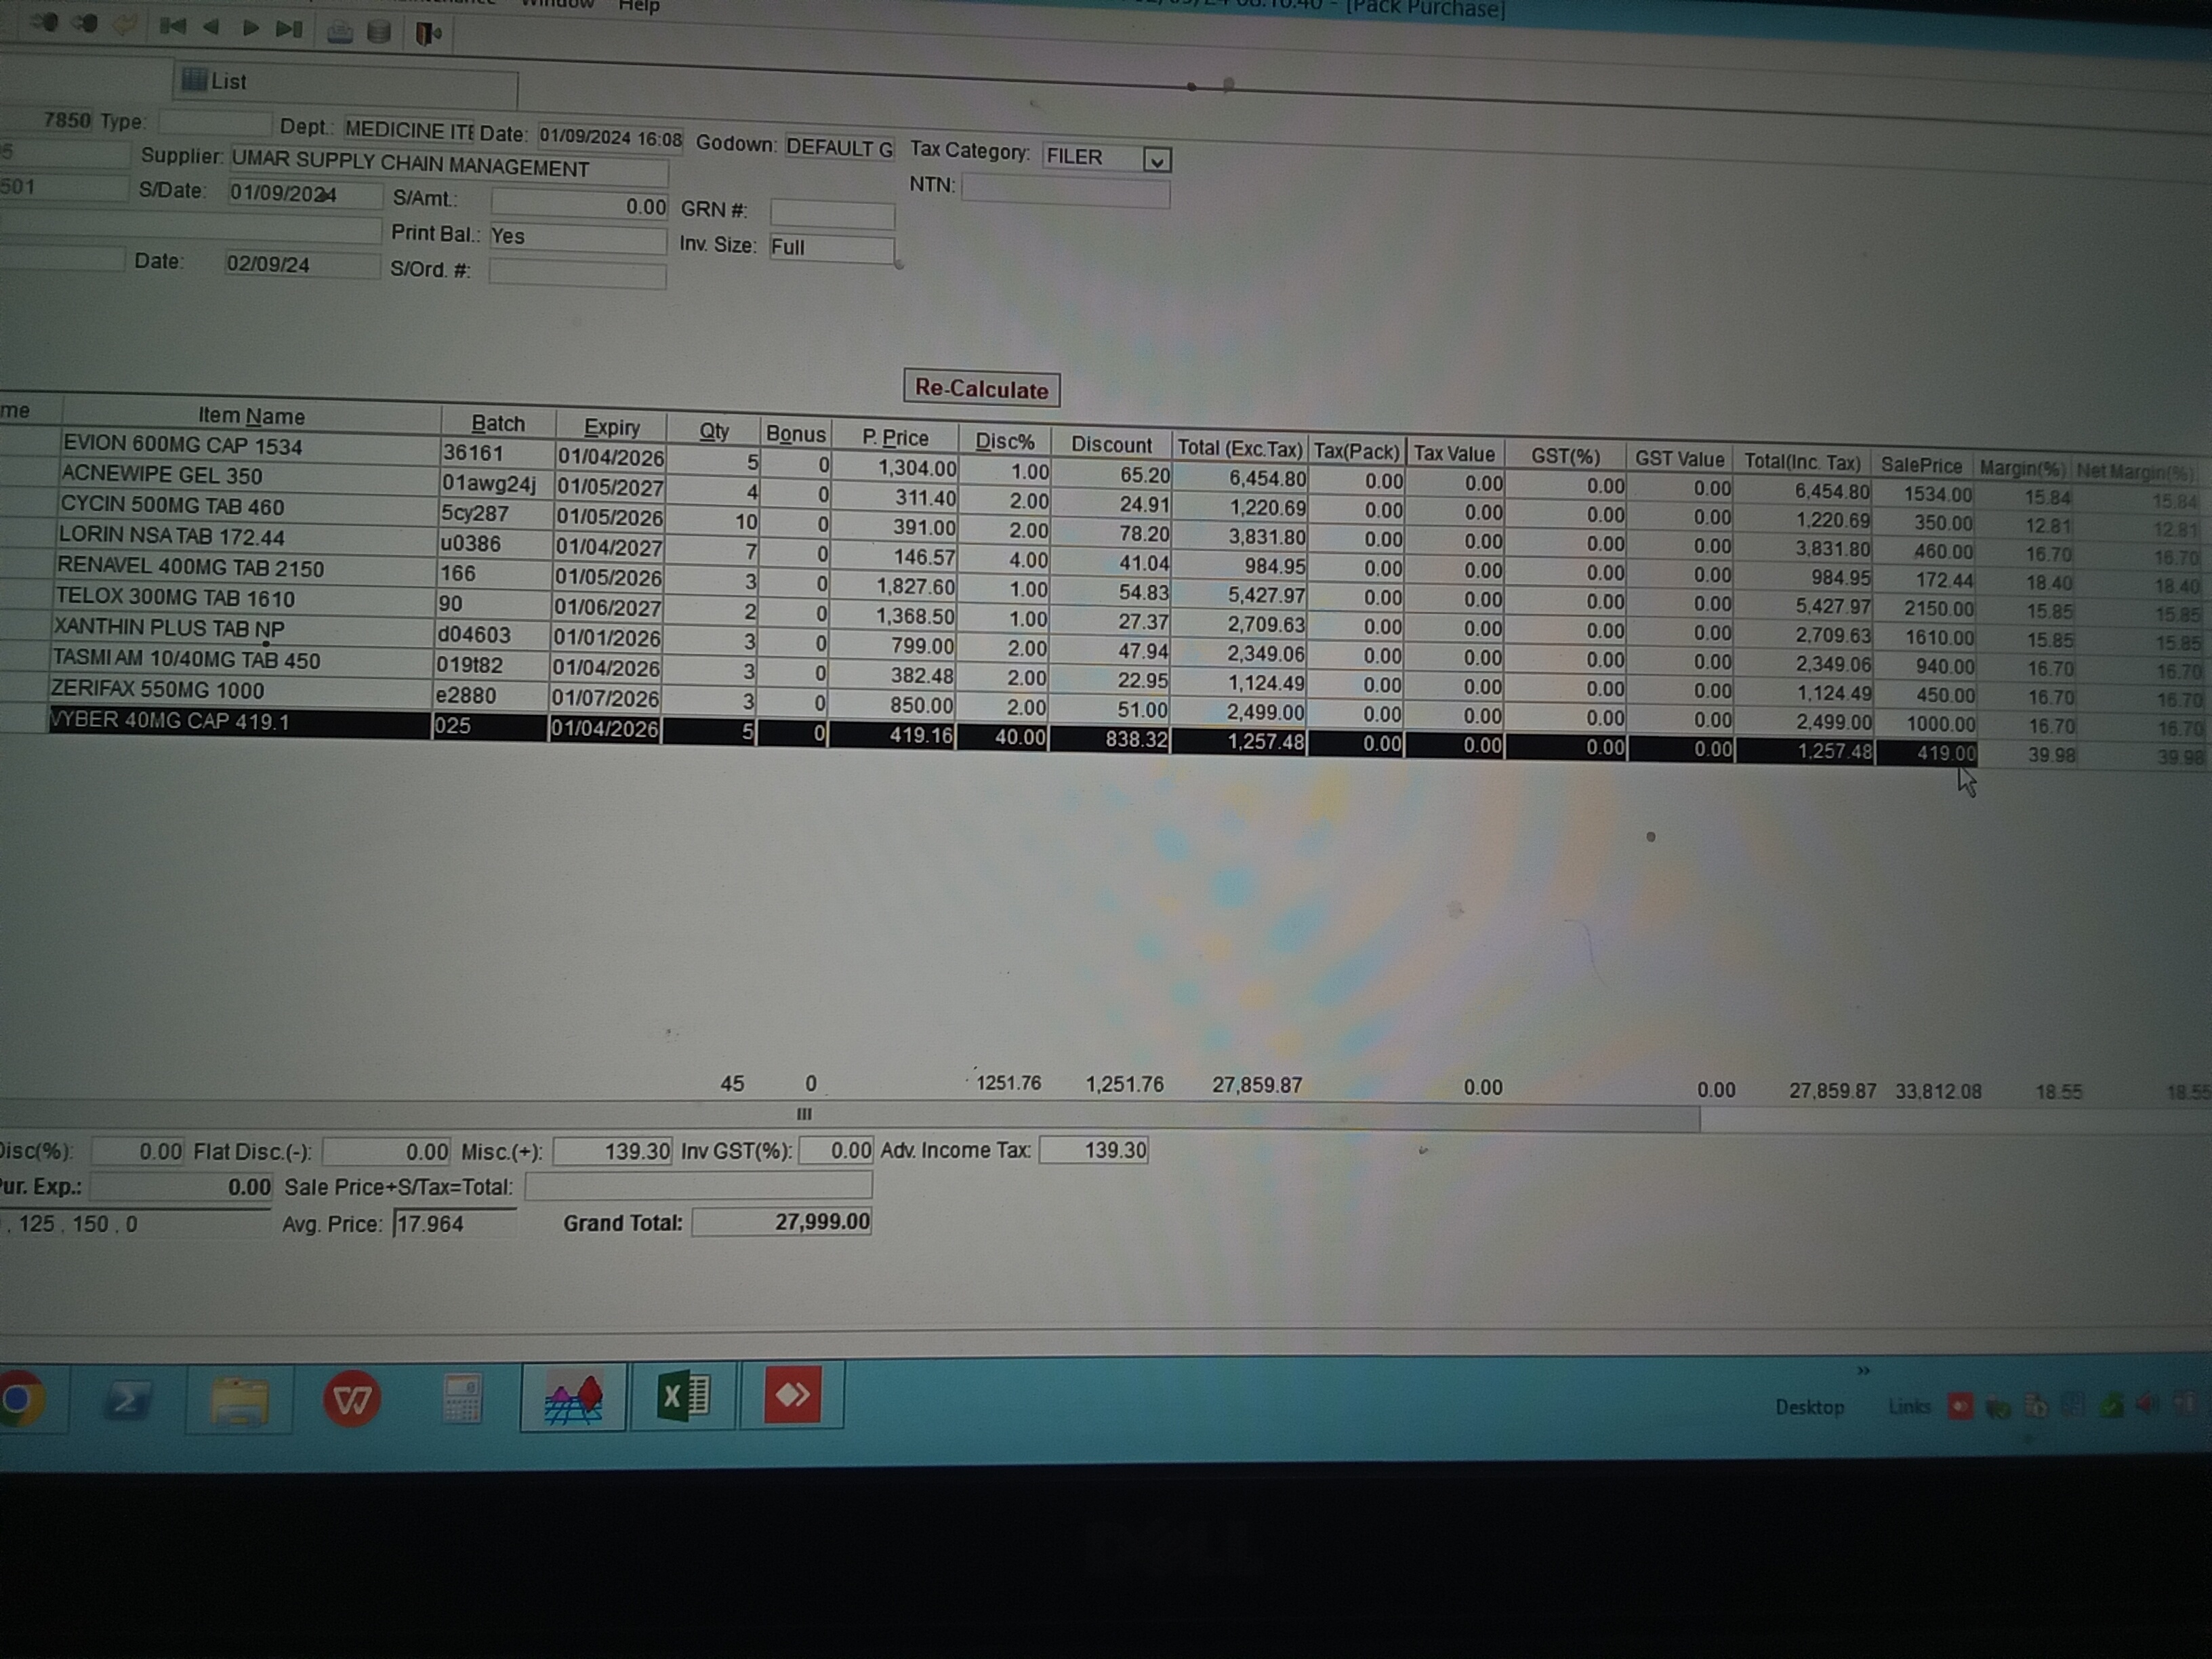Click the Flat Disc.(-) input field
The height and width of the screenshot is (1659, 2212).
pos(386,1152)
